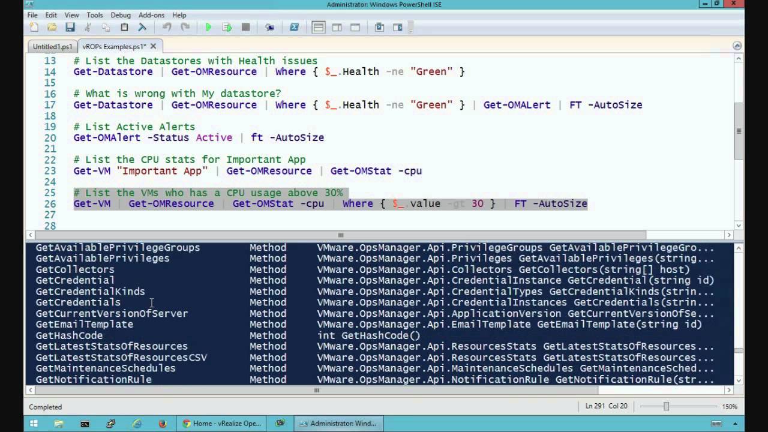Click the Clear Console Pane icon
Viewport: 768px width, 432px height.
(x=142, y=27)
